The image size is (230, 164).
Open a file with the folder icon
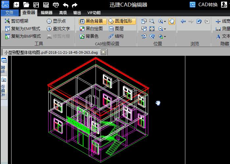pyautogui.click(x=26, y=5)
